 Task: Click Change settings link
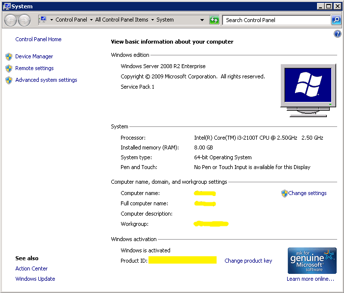(307, 193)
